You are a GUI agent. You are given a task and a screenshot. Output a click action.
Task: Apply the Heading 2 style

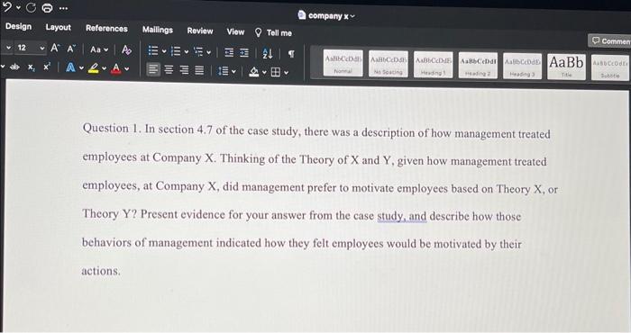point(478,66)
